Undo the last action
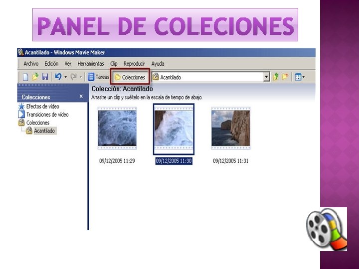This screenshot has width=359, height=269. point(58,77)
